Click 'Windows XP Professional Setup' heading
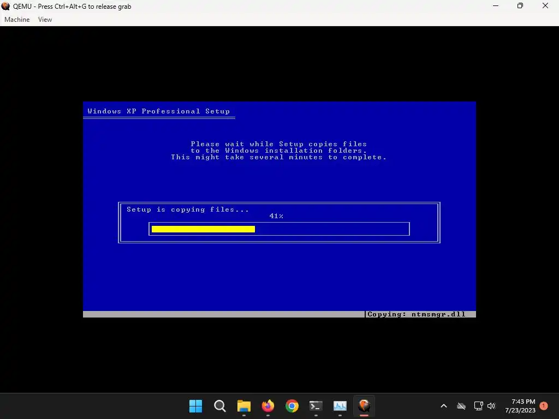The width and height of the screenshot is (559, 419). tap(159, 111)
